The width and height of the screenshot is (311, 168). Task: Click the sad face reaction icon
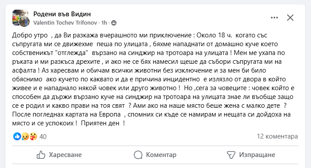[x=25, y=136]
